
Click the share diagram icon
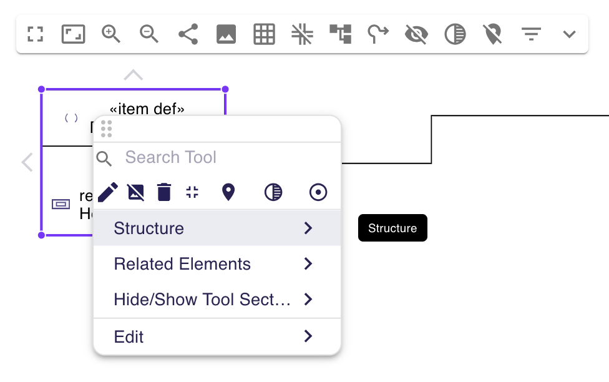tap(188, 34)
